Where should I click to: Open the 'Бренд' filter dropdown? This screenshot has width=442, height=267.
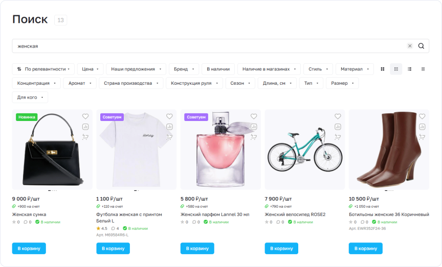(x=184, y=69)
